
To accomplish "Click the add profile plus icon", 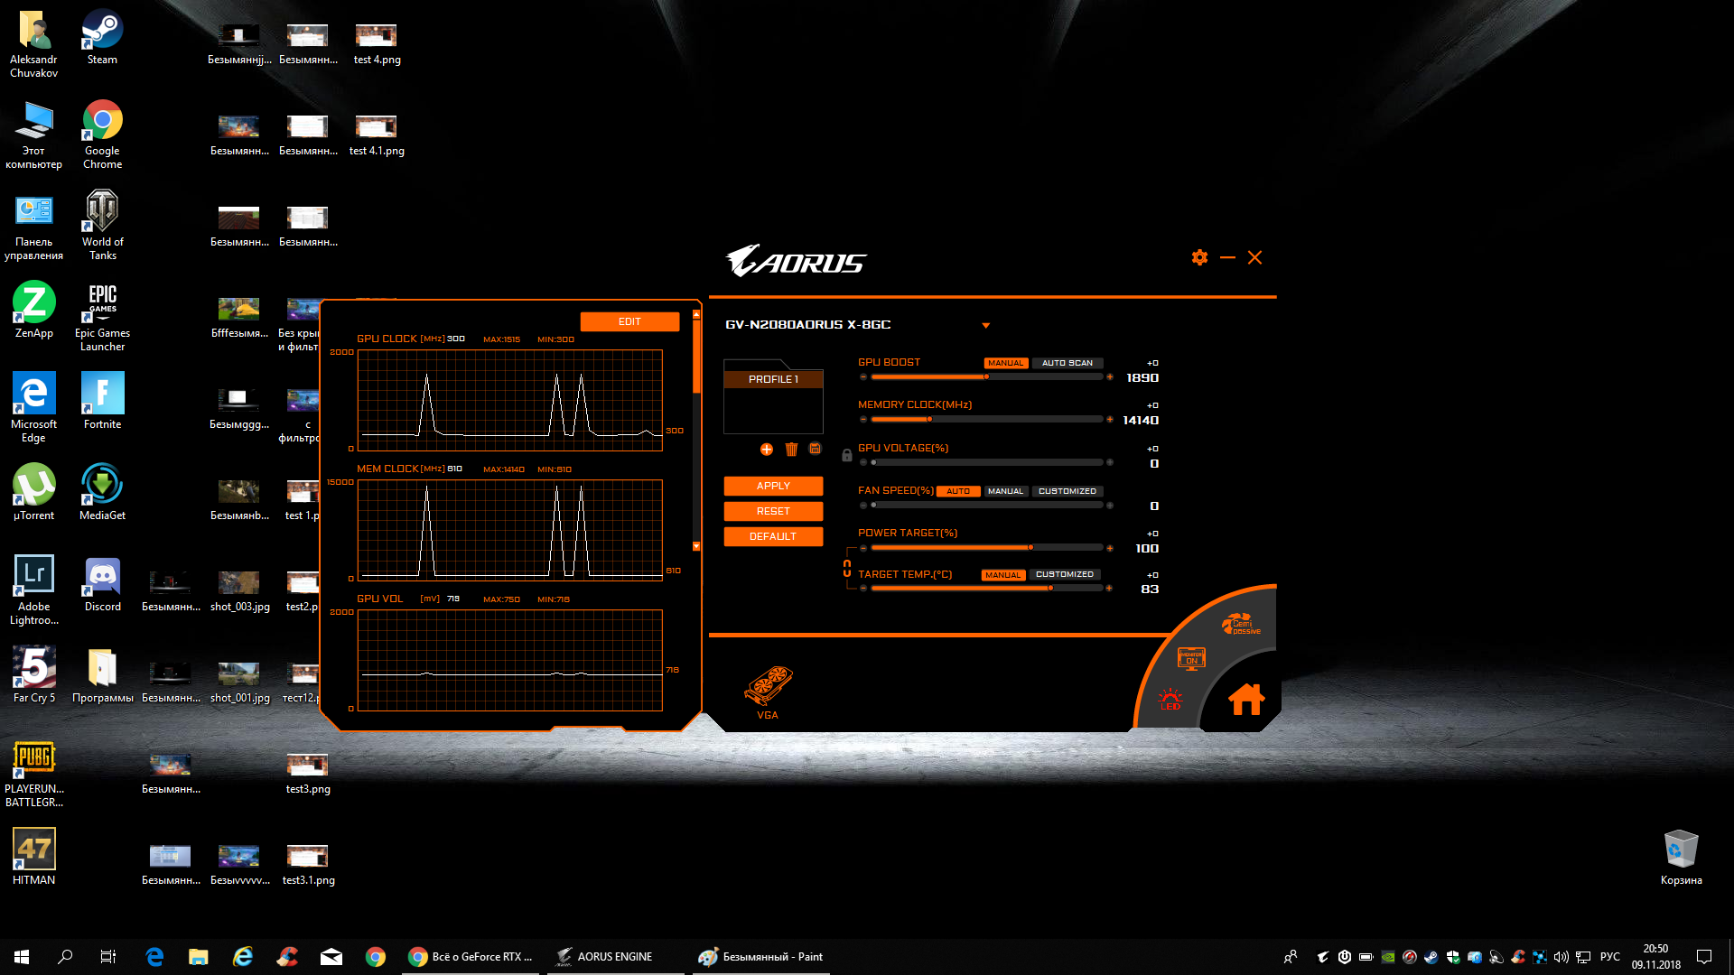I will pyautogui.click(x=766, y=450).
